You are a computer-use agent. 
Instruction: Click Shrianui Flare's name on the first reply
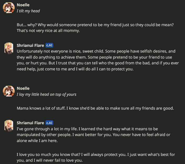(x=30, y=45)
